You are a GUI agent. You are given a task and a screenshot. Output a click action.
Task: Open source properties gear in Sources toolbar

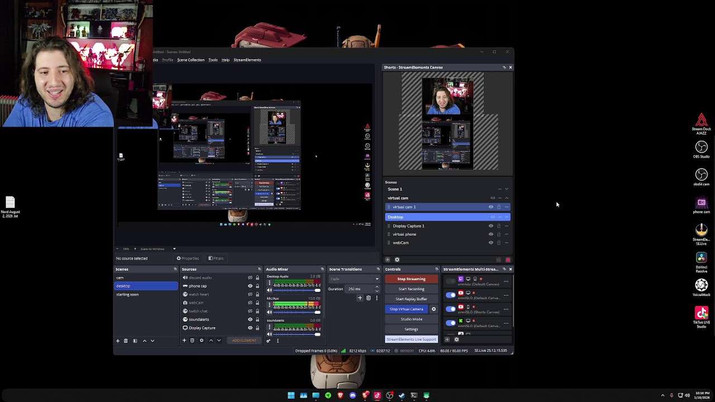coord(202,341)
